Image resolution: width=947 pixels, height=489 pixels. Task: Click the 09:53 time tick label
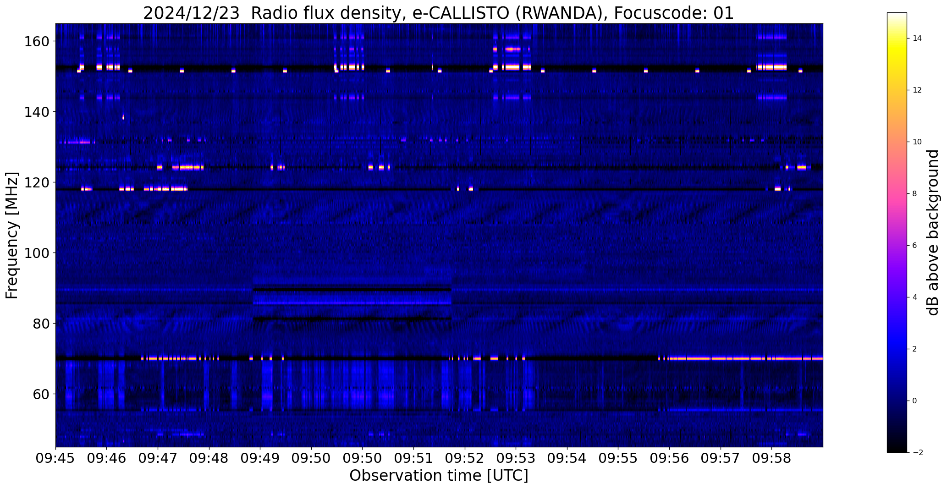pyautogui.click(x=516, y=458)
